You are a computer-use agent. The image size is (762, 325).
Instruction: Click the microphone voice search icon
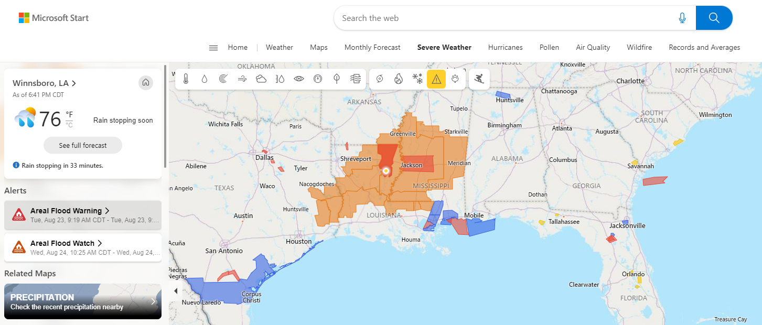tap(682, 18)
